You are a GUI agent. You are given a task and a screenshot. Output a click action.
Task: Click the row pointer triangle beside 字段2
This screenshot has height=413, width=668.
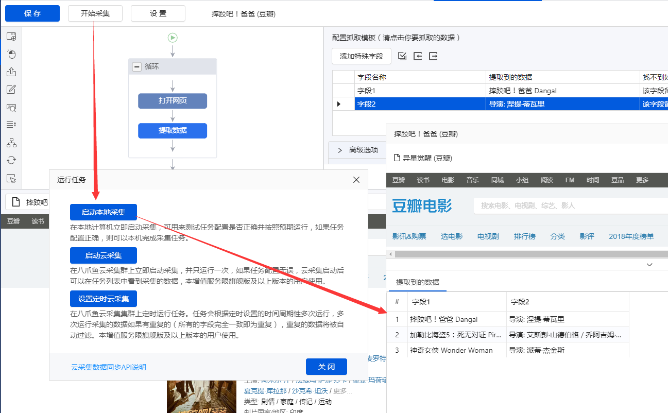pyautogui.click(x=338, y=104)
